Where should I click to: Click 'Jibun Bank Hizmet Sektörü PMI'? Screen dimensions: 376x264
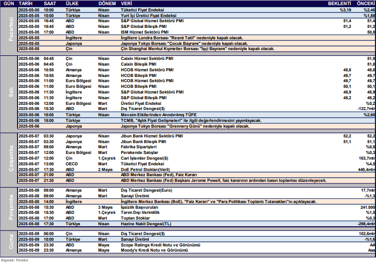pyautogui.click(x=152, y=136)
